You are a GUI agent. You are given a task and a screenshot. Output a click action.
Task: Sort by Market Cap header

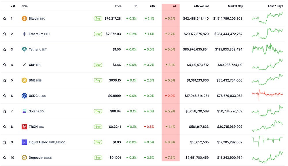[x=235, y=6]
